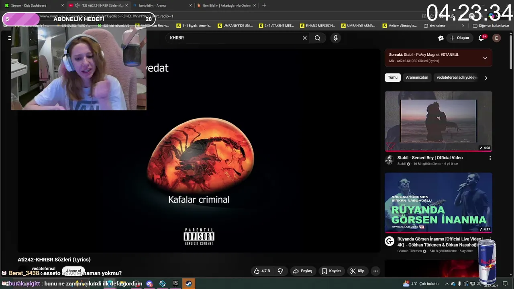
Task: Open Discord from the taskbar
Action: (150, 283)
